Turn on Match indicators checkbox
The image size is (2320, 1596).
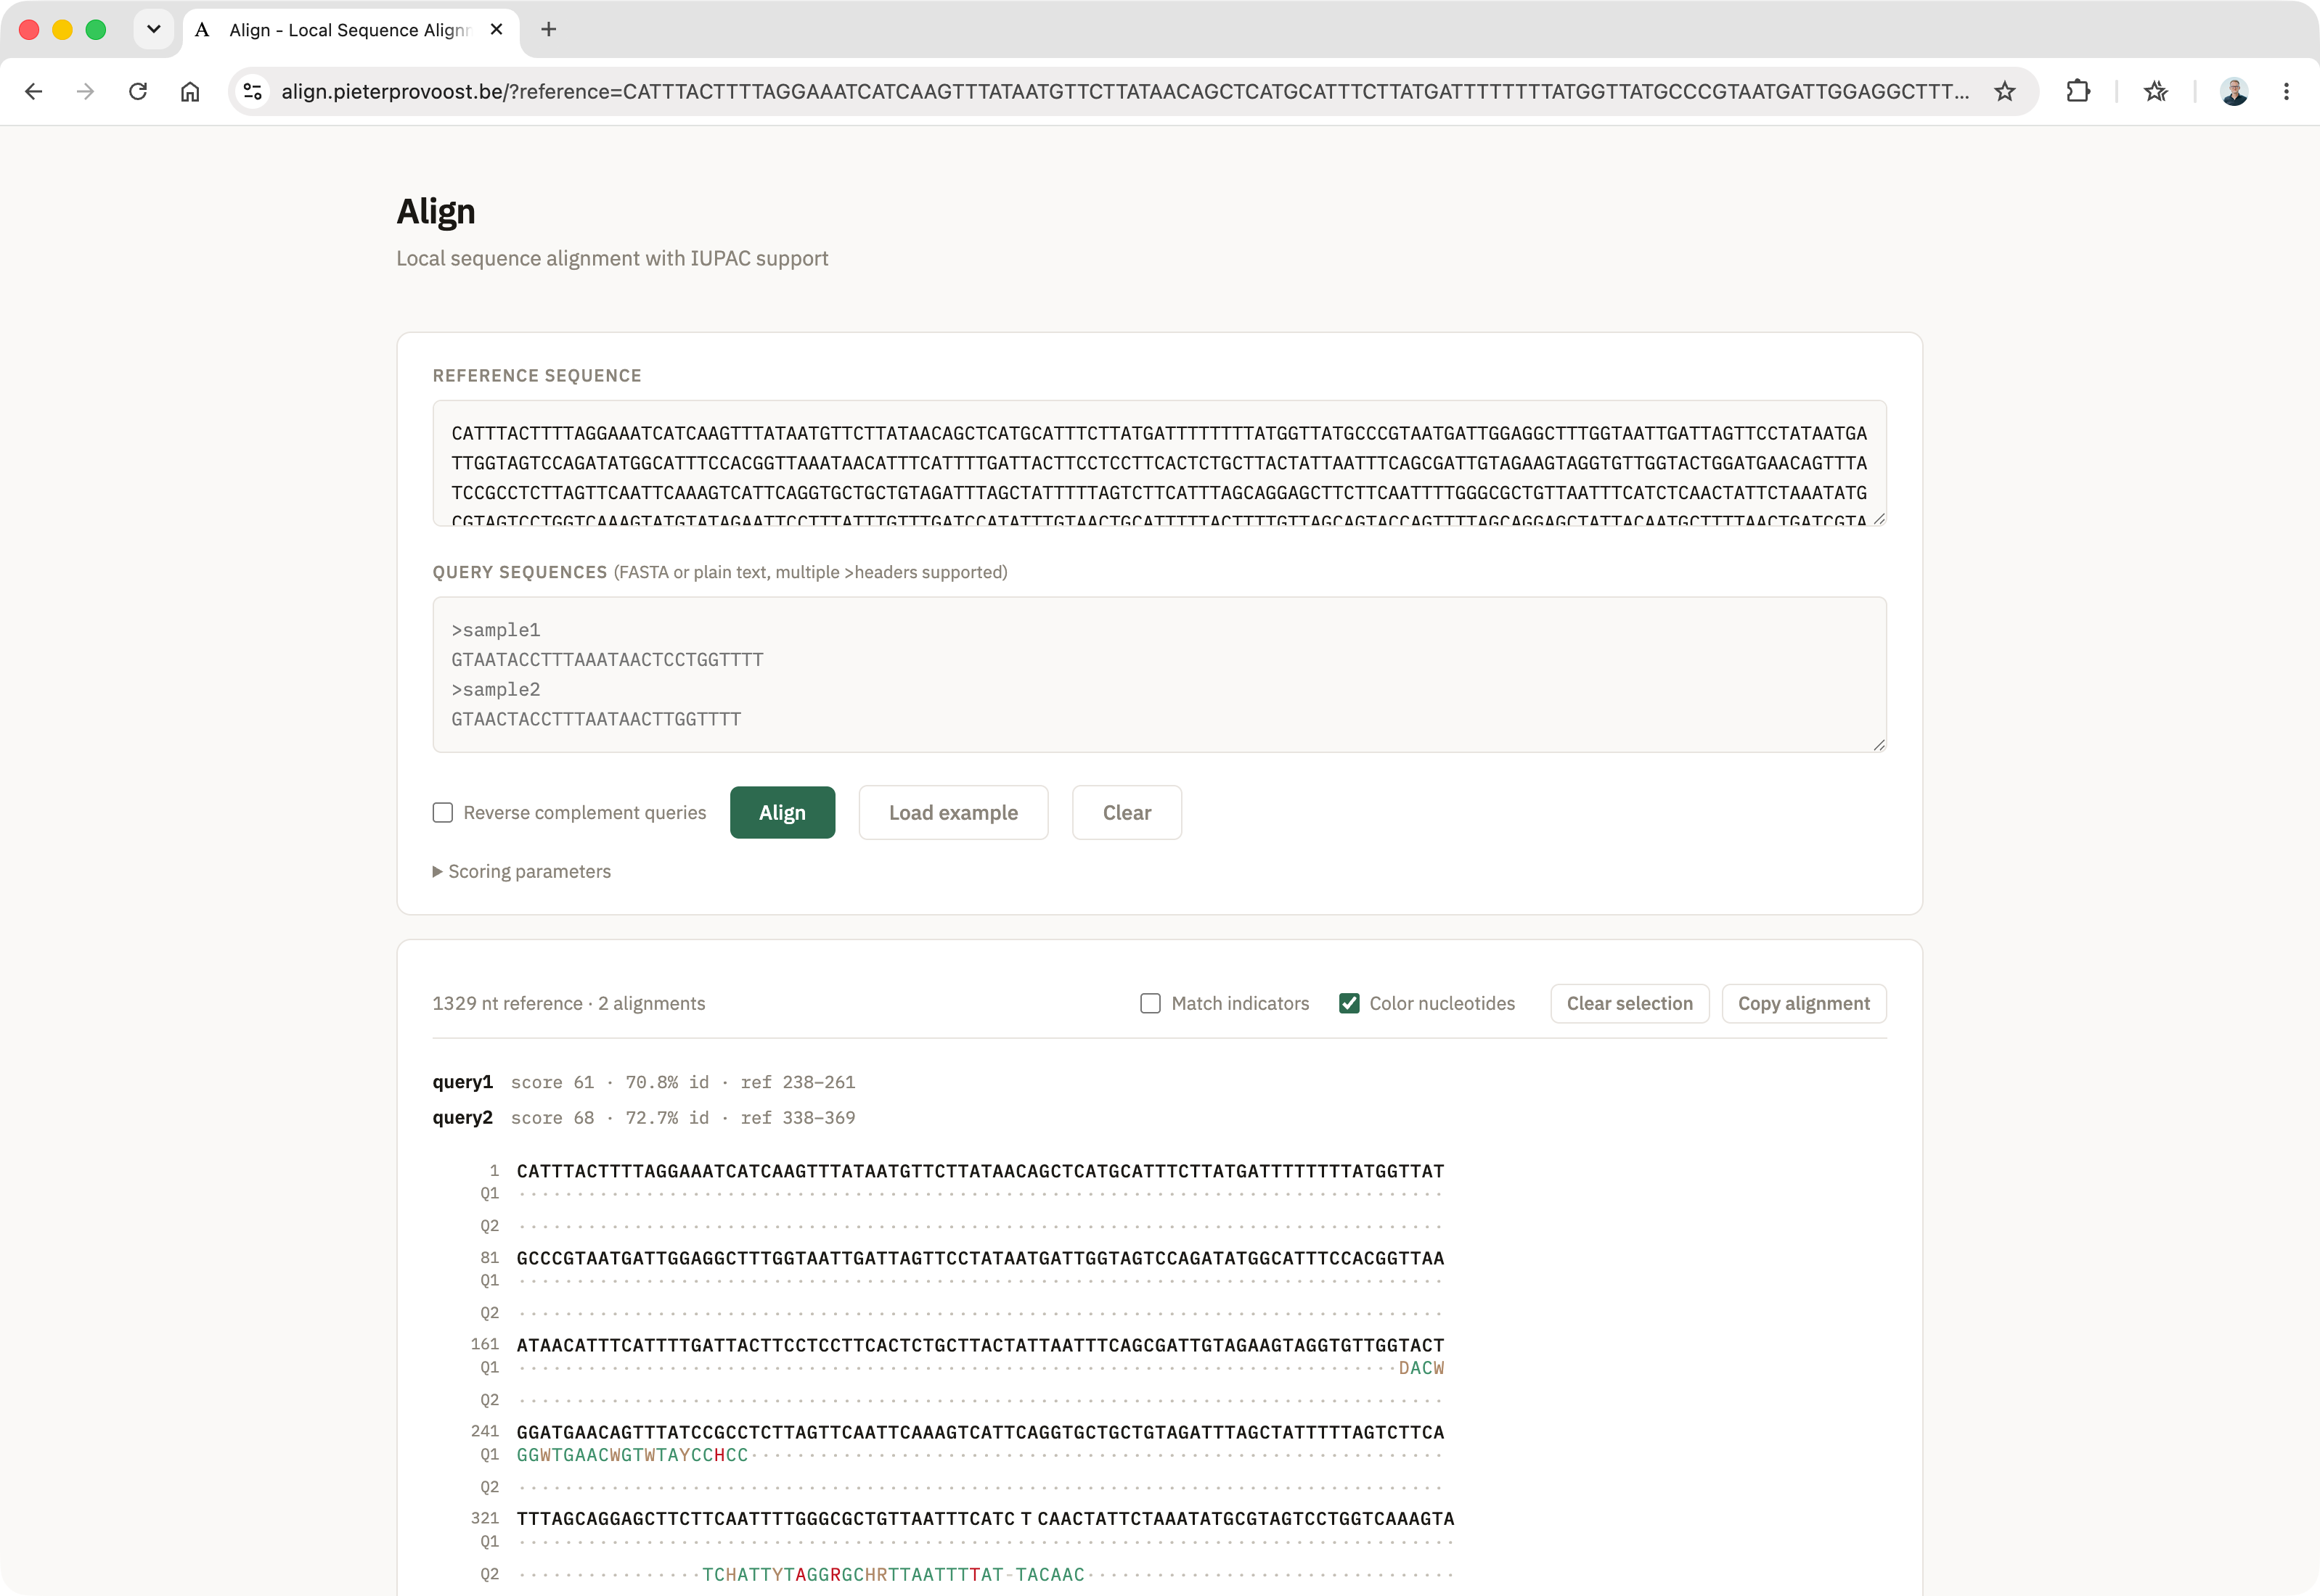[1151, 1003]
